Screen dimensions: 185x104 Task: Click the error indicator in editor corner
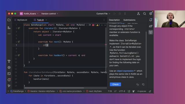[x=94, y=25]
